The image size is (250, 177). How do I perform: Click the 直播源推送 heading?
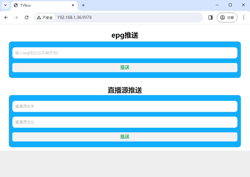[125, 90]
